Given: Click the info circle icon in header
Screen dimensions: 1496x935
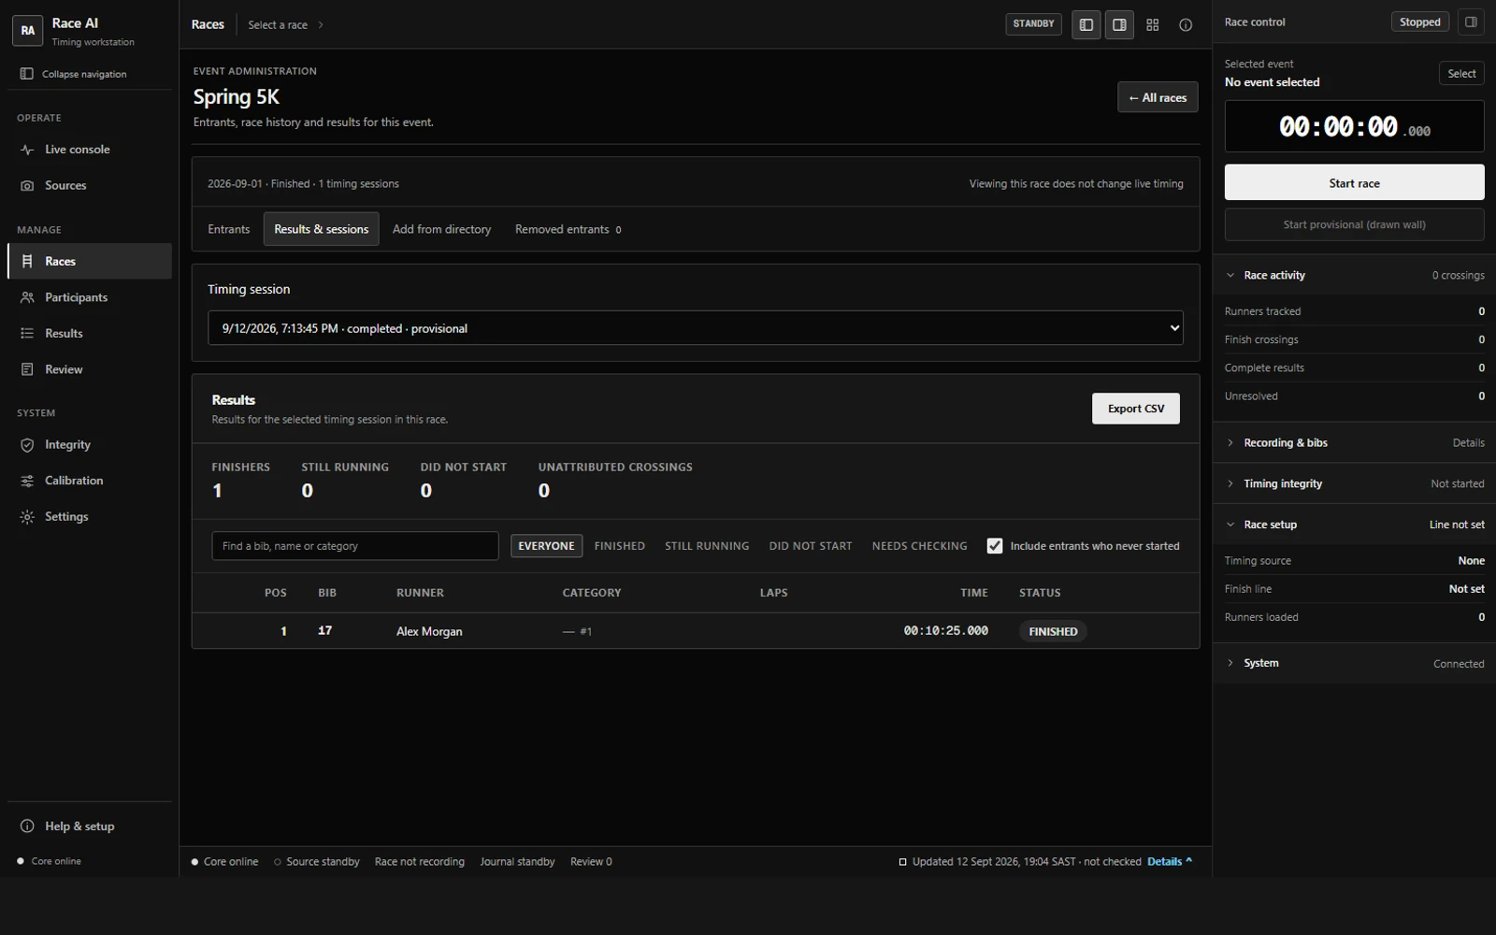Looking at the screenshot, I should pyautogui.click(x=1186, y=25).
